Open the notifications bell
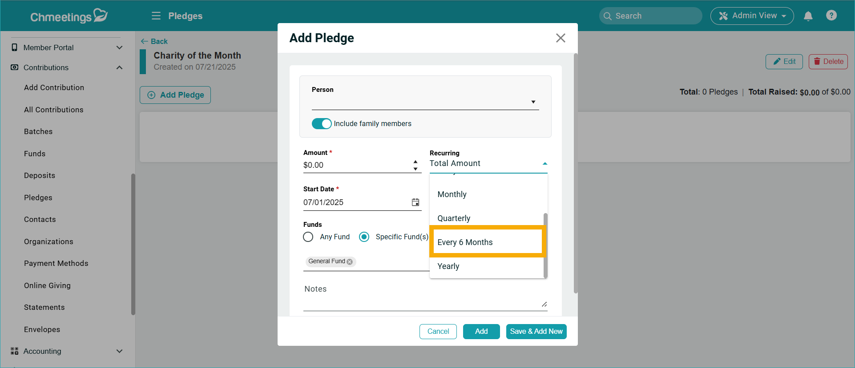The height and width of the screenshot is (368, 855). tap(808, 16)
